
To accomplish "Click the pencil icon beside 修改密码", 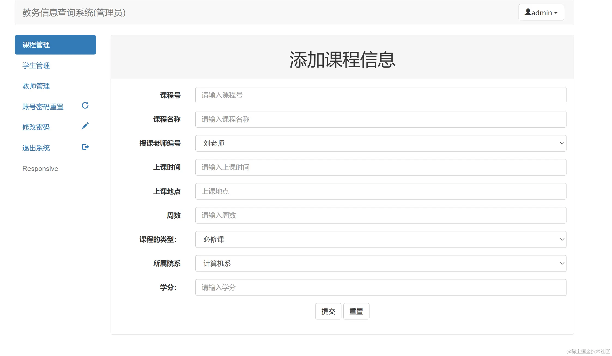I will 85,126.
